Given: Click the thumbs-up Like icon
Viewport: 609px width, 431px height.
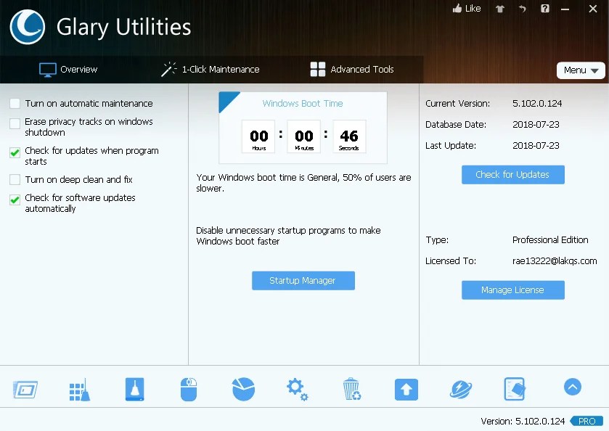Looking at the screenshot, I should point(457,8).
